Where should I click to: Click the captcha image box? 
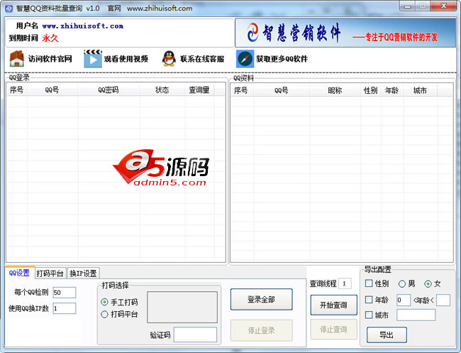click(x=182, y=307)
